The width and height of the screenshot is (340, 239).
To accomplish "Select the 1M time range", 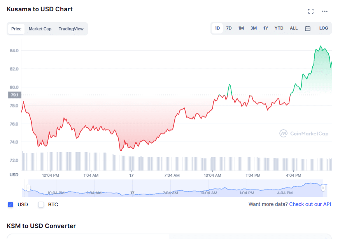I will (241, 28).
